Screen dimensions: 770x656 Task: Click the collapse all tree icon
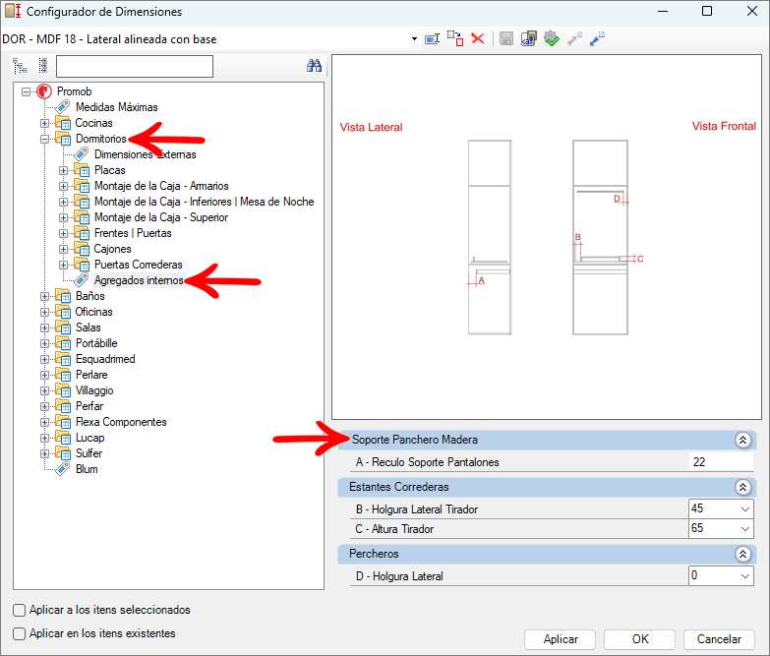(43, 66)
